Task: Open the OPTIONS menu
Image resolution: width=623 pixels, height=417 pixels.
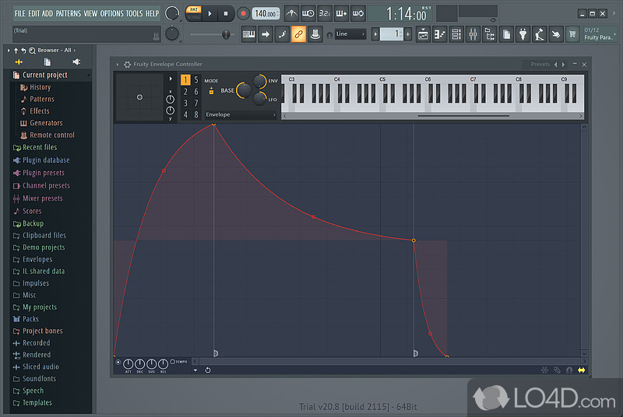Action: click(x=111, y=13)
